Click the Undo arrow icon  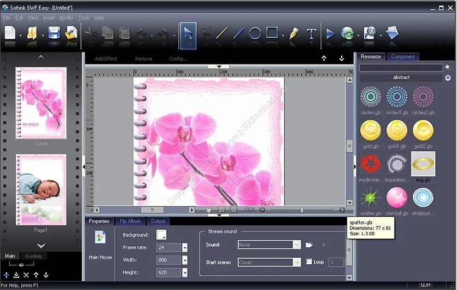(x=142, y=34)
